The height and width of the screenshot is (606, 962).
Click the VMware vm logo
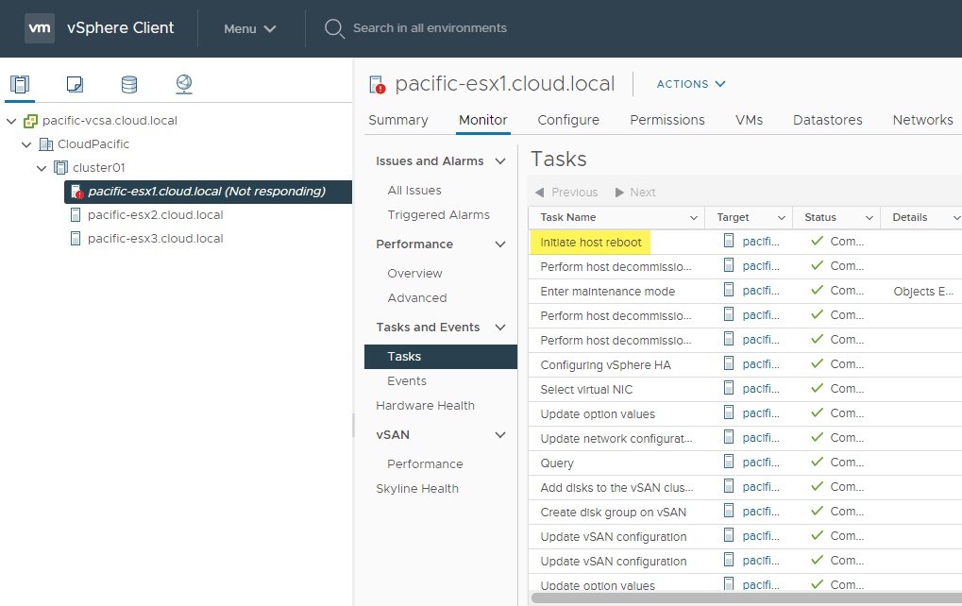(x=39, y=28)
